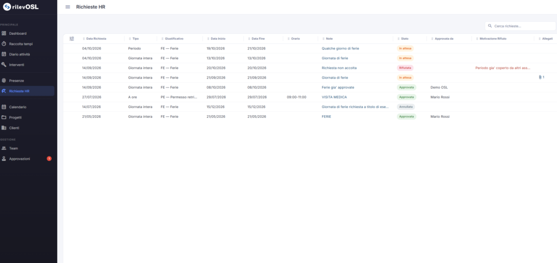
Task: Open the table column settings icon
Action: [72, 39]
